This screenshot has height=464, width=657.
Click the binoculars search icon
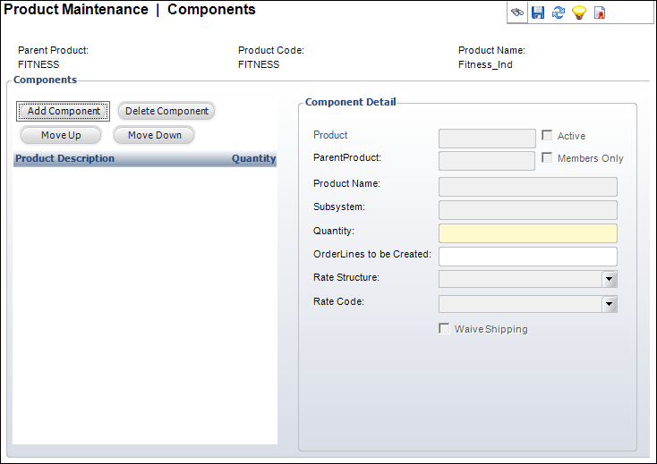(517, 13)
